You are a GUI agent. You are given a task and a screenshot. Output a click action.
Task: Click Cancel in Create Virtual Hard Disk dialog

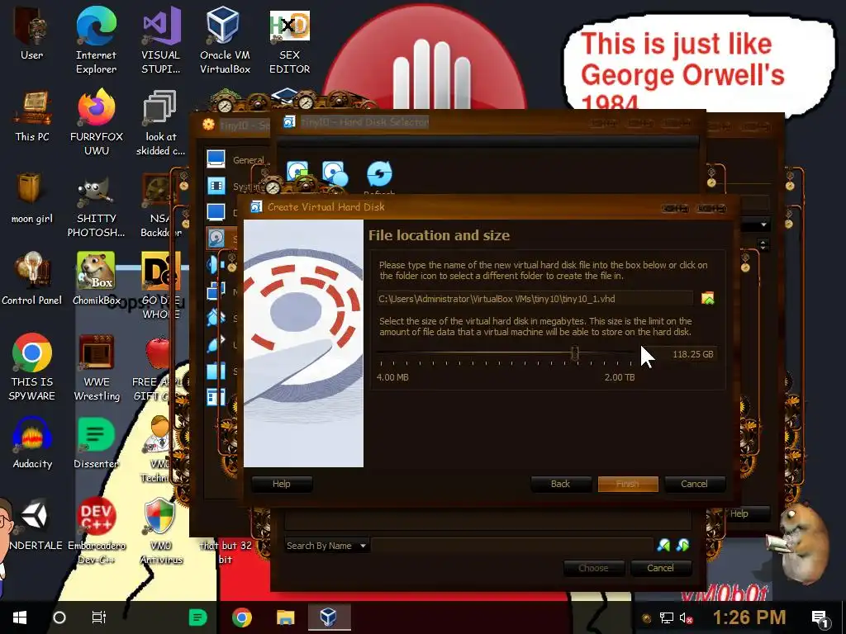694,484
